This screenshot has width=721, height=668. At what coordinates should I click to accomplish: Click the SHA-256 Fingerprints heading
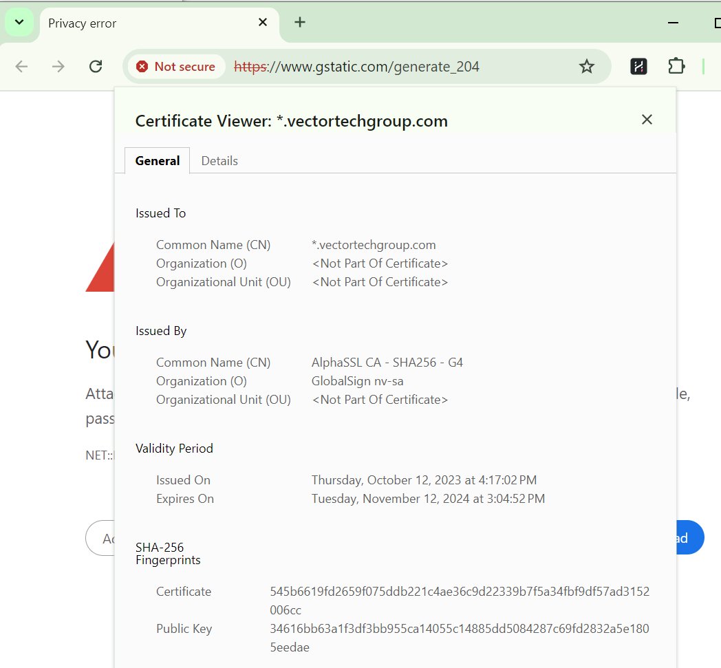pos(168,554)
